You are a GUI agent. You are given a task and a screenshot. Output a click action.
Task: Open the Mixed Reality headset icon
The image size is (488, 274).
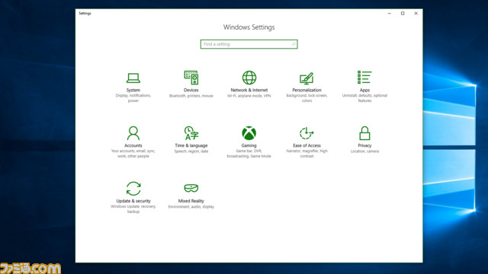click(191, 188)
